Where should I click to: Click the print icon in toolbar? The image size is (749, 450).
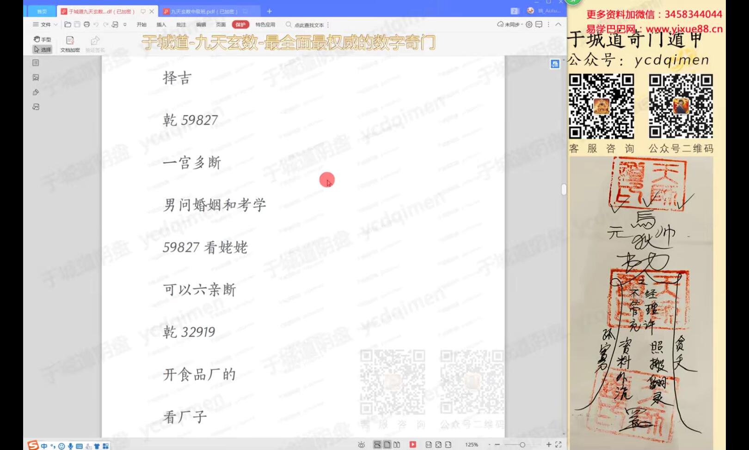point(86,24)
